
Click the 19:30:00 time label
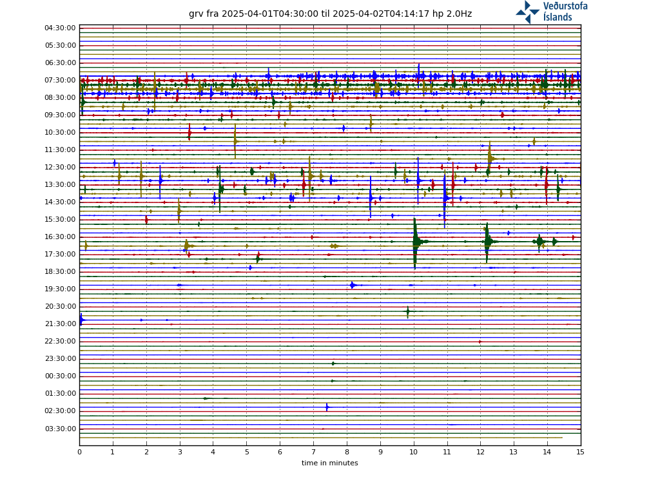coord(60,289)
